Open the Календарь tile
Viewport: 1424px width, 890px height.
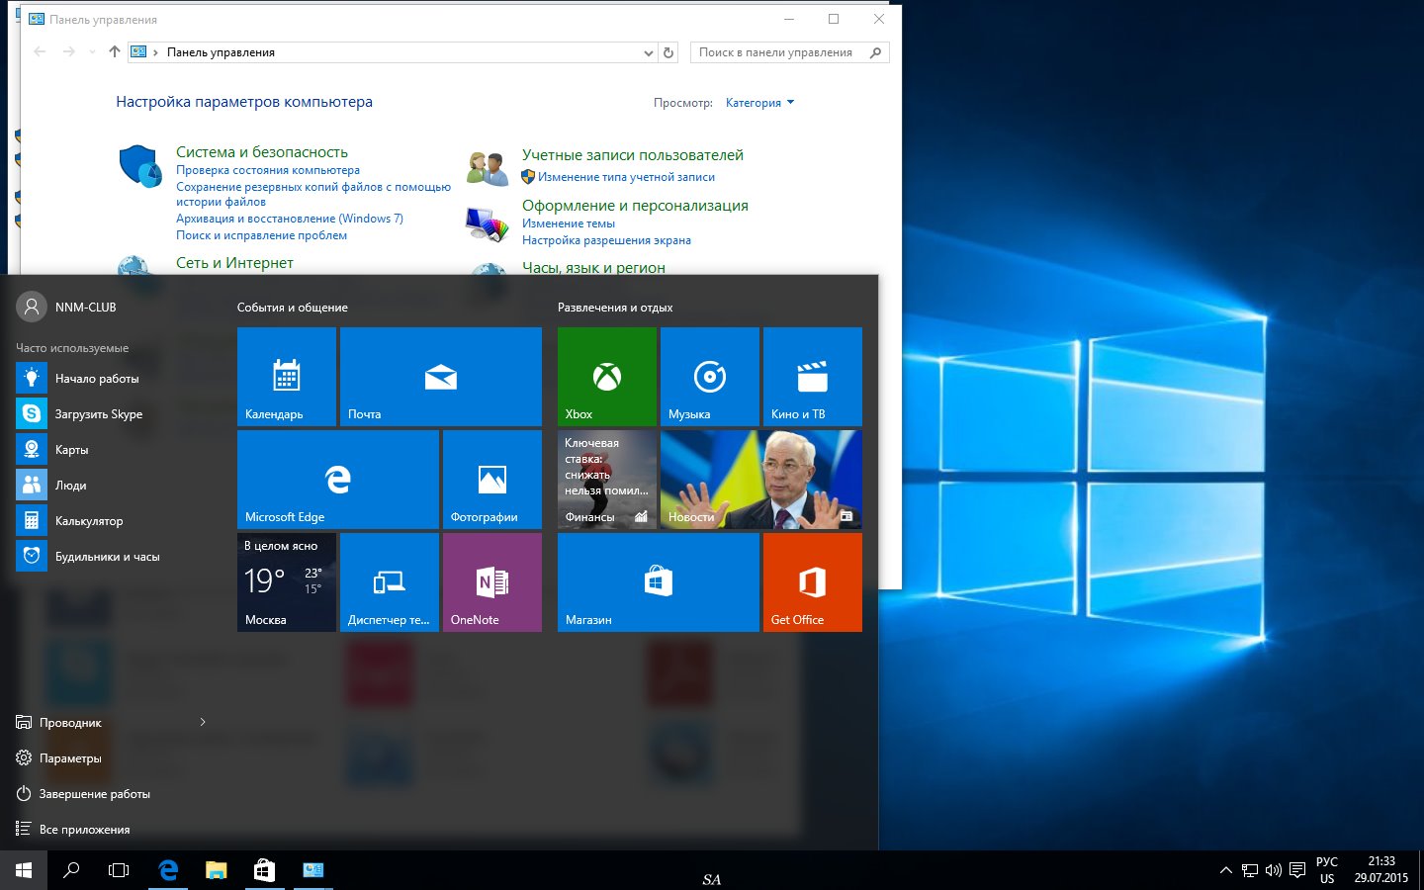(287, 377)
